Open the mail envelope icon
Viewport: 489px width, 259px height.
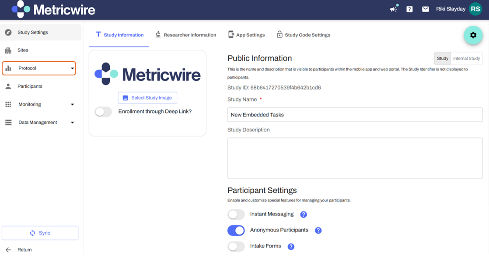point(425,9)
